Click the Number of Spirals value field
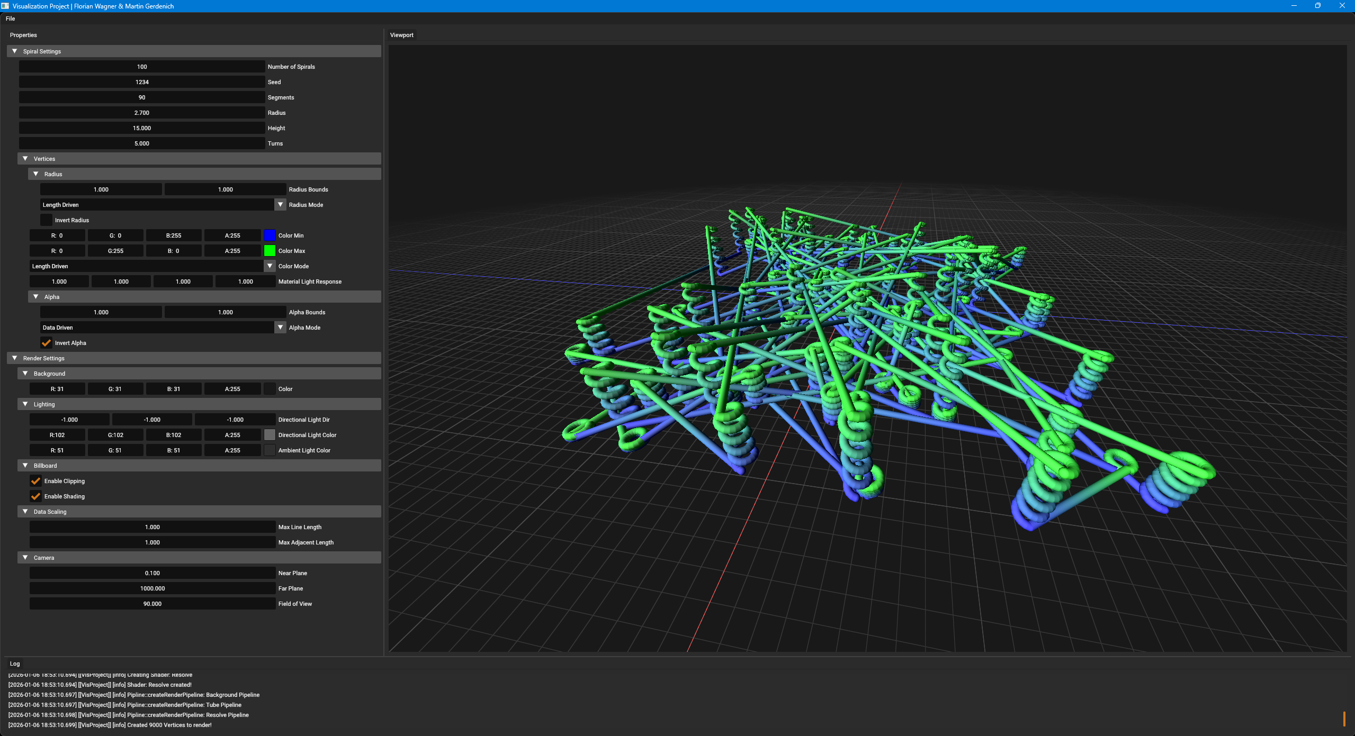Viewport: 1355px width, 736px height. [142, 67]
